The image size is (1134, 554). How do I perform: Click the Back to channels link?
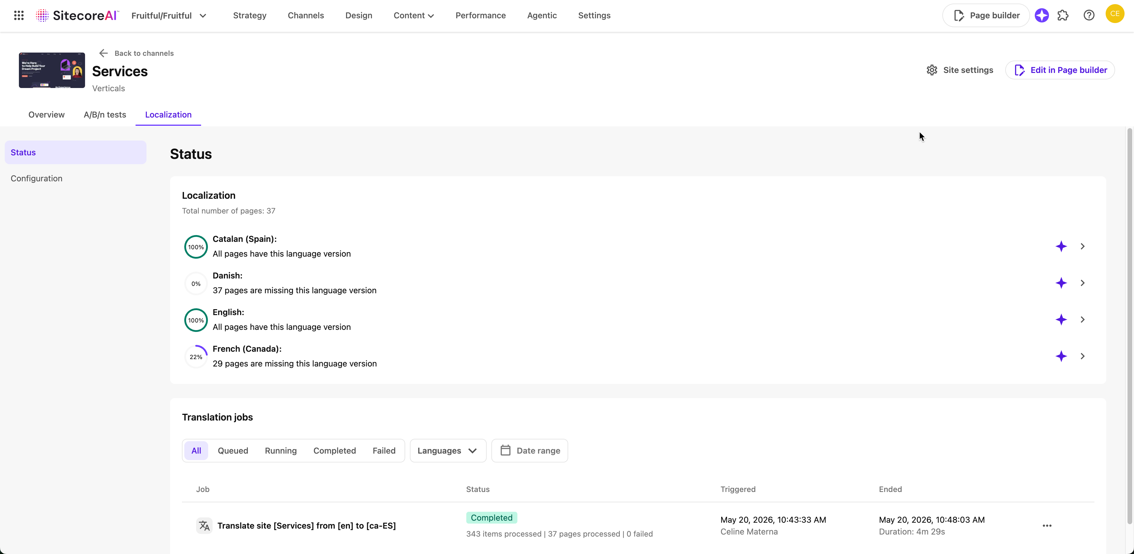click(144, 53)
